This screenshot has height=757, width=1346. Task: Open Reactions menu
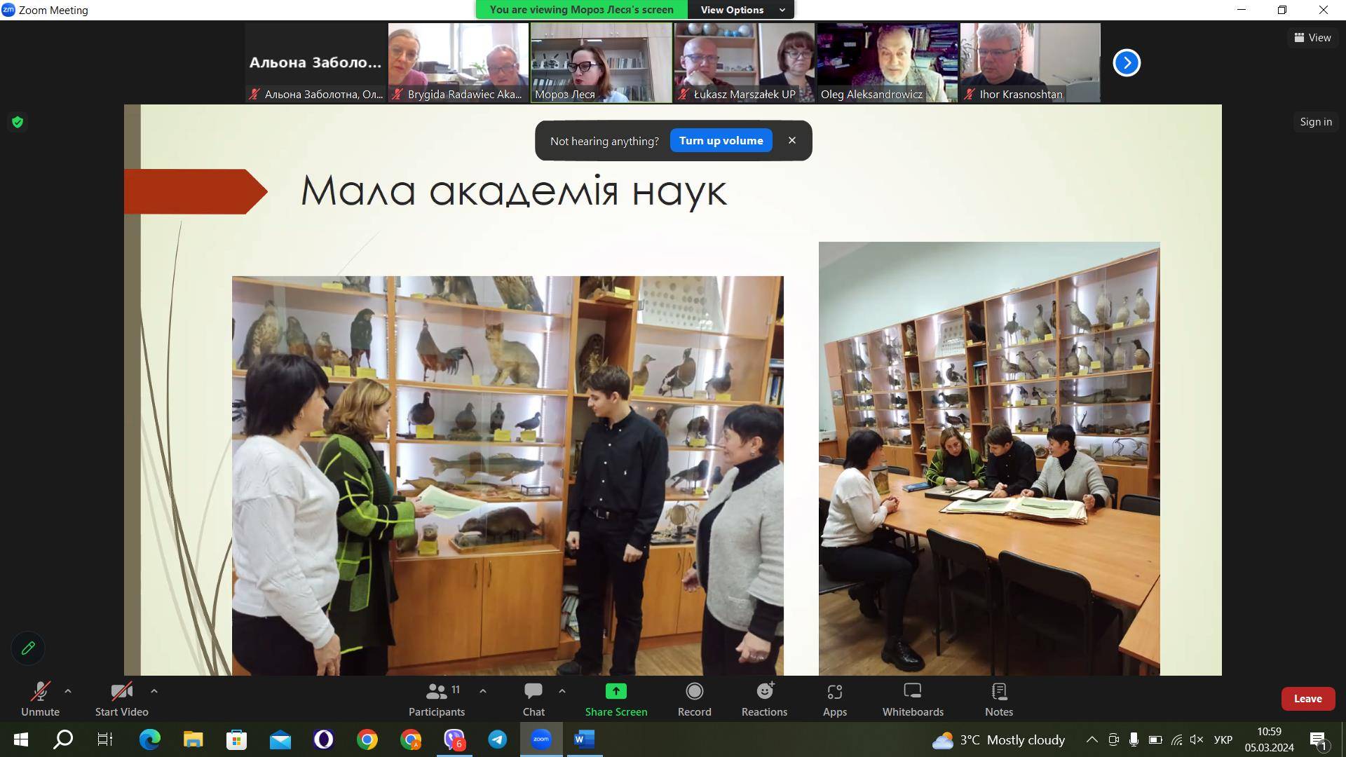click(x=764, y=700)
